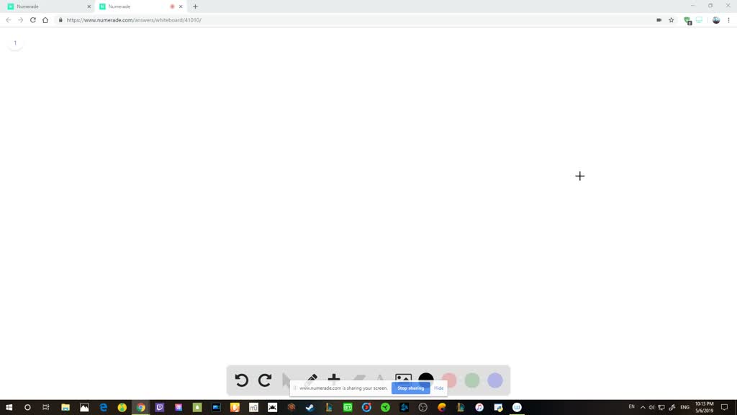Open Task View on taskbar

pos(46,408)
